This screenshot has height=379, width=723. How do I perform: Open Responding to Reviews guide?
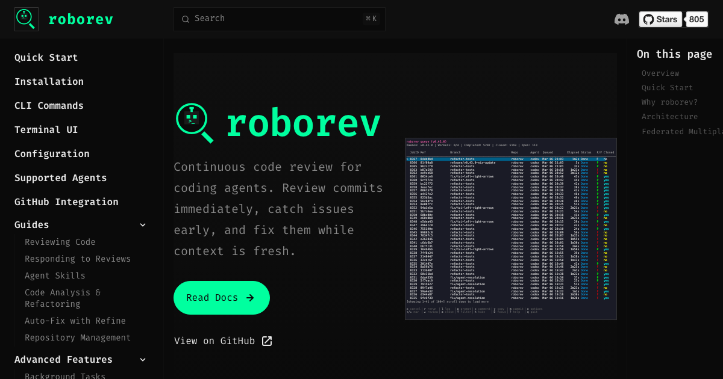(78, 259)
